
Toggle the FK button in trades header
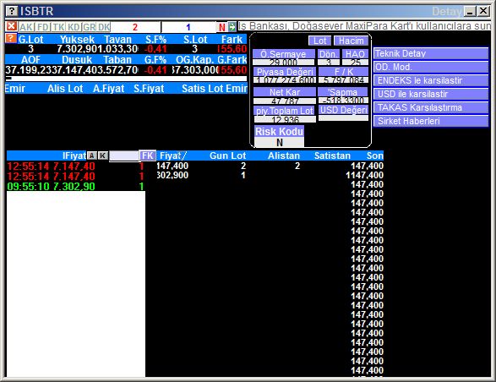[147, 156]
